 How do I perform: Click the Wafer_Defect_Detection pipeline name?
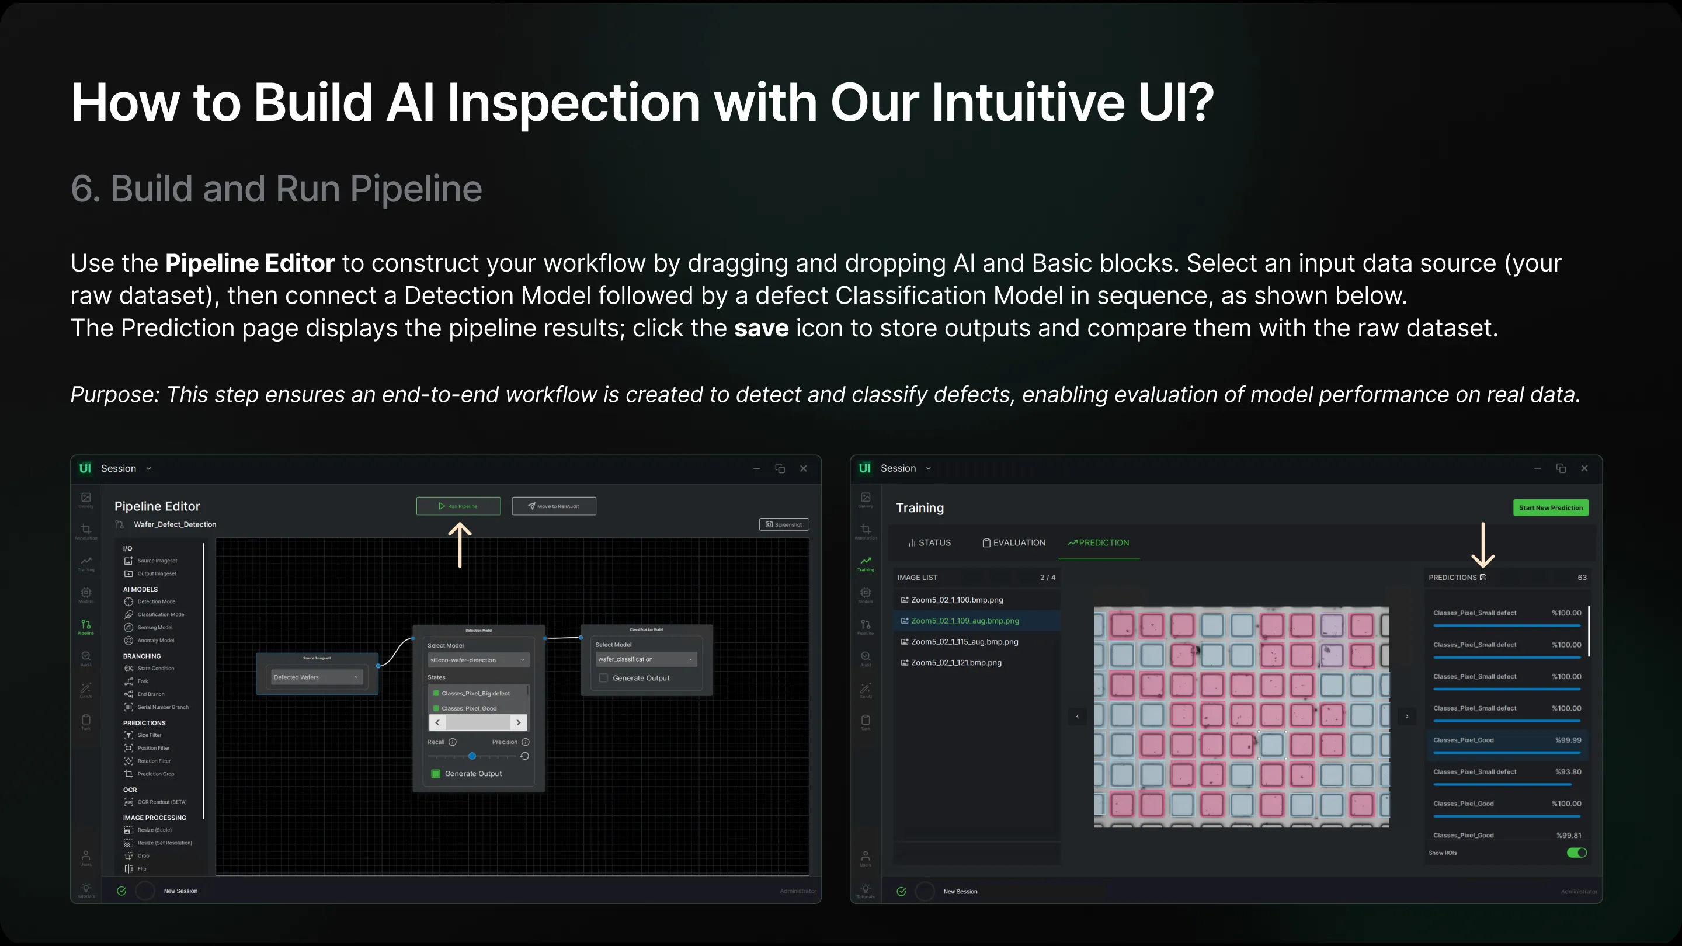(x=175, y=524)
